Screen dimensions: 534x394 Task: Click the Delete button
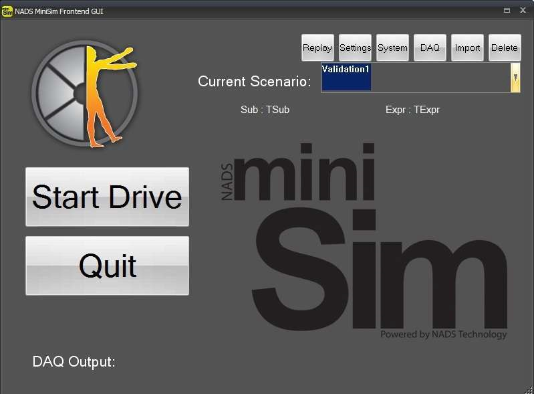(505, 47)
